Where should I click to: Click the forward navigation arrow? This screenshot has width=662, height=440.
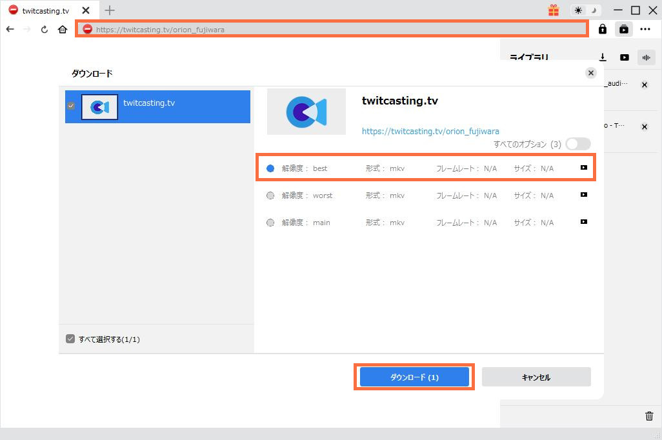pos(27,29)
